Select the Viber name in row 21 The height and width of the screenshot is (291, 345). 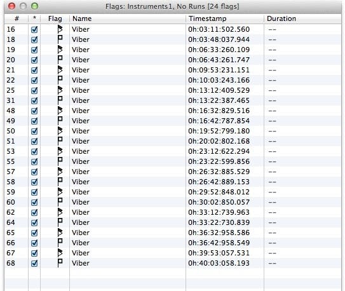(81, 70)
